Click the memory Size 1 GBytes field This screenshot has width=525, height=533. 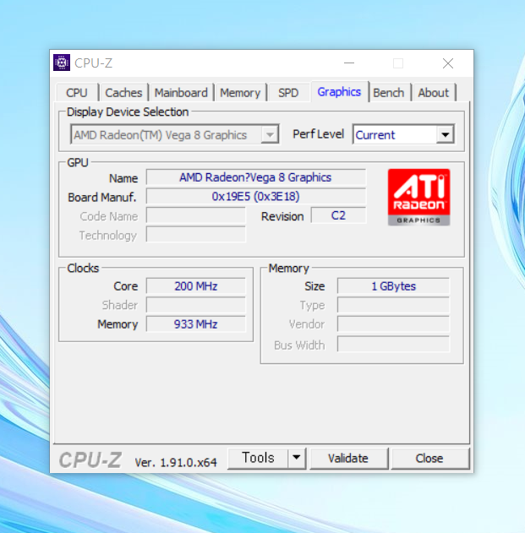point(393,286)
